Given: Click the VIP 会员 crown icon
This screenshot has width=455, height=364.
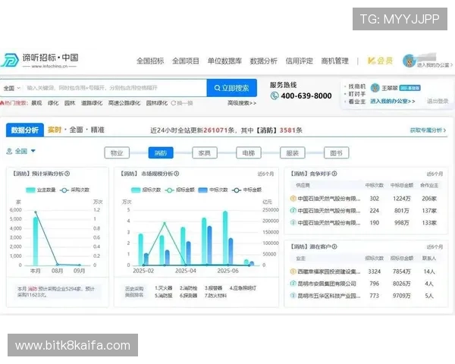Looking at the screenshot, I should coord(372,61).
